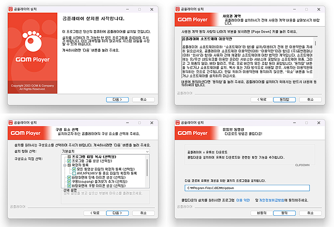
Task: Toggle the 프로그램 그룹 생성 checkbox
Action: pos(69,161)
